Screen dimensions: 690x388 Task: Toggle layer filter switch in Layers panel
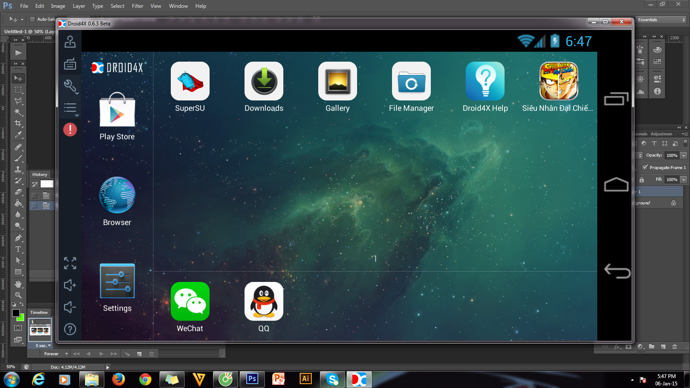click(685, 144)
